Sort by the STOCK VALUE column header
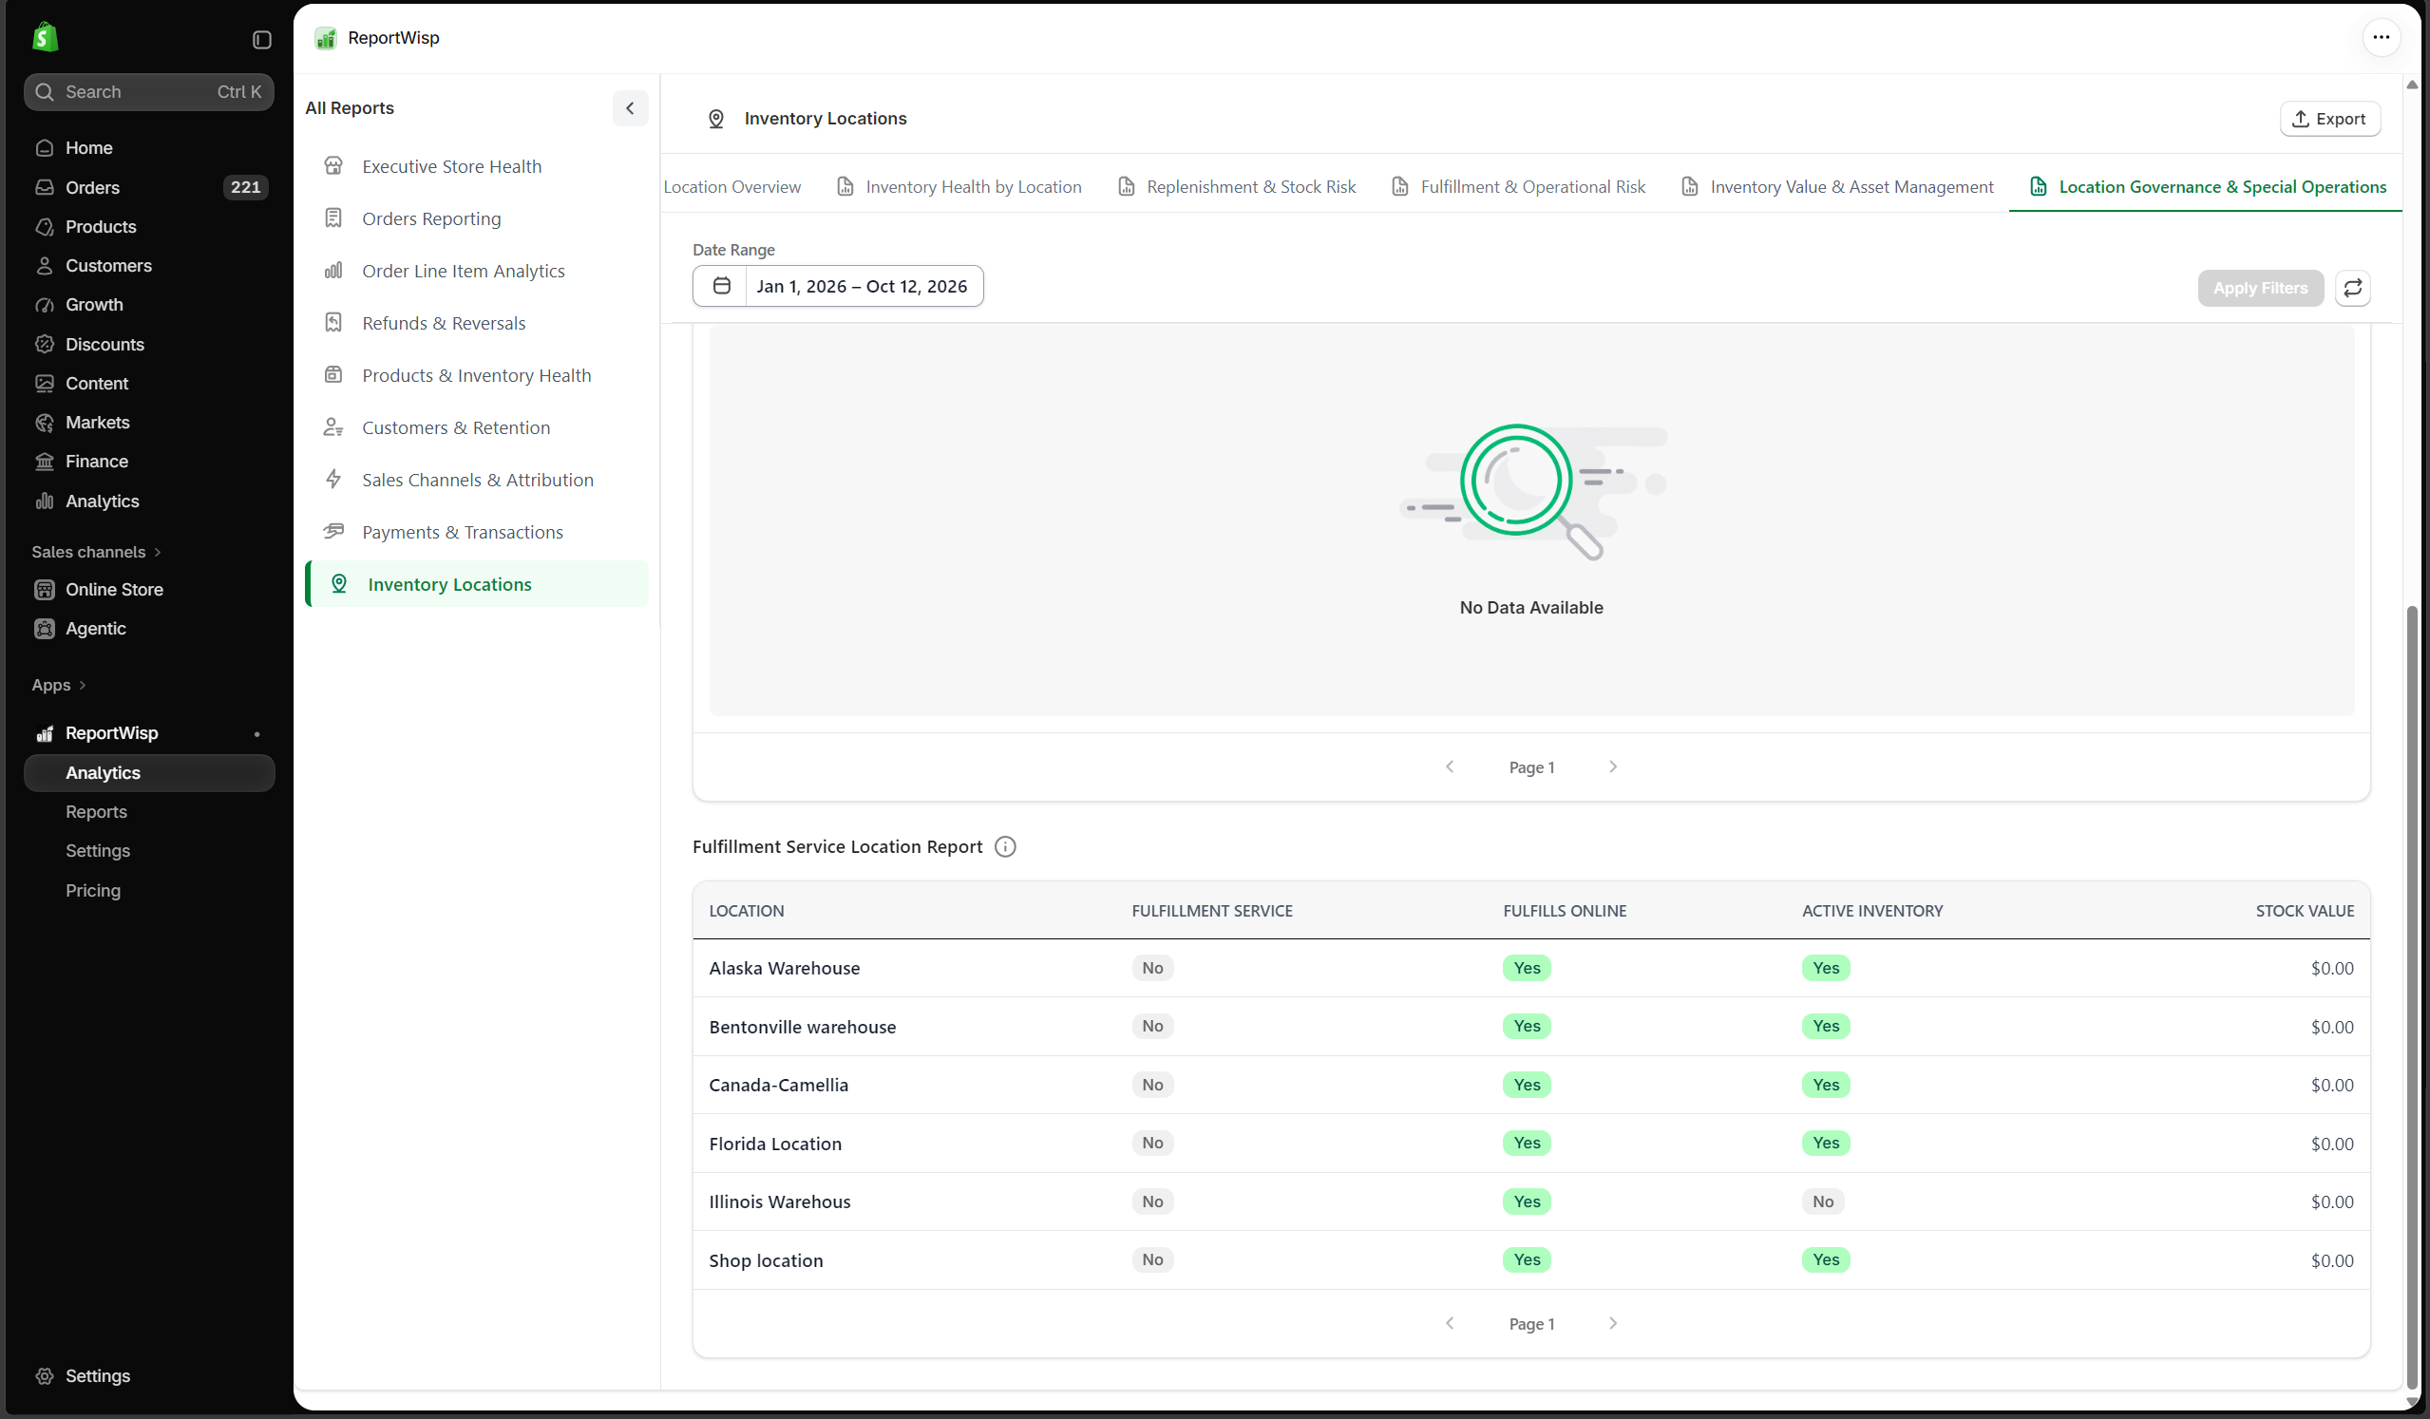Image resolution: width=2430 pixels, height=1419 pixels. 2305,911
